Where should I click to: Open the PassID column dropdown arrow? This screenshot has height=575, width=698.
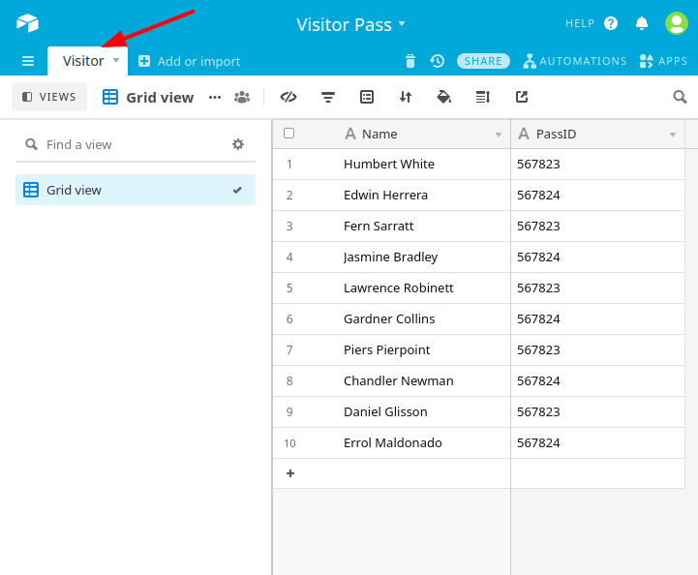point(673,135)
